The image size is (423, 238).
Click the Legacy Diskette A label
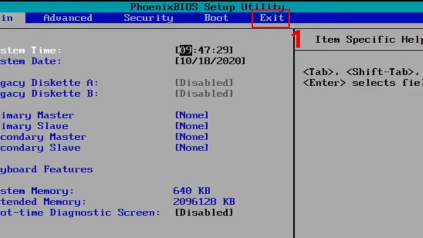coord(49,83)
